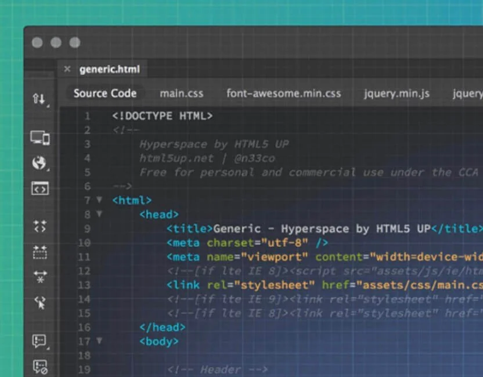Open the globe preview-in-browser icon
Image resolution: width=483 pixels, height=377 pixels.
(39, 163)
